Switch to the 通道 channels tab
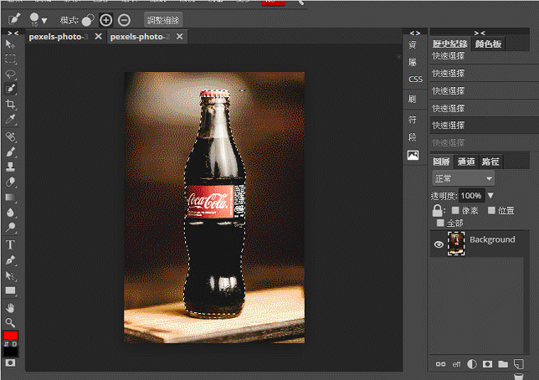The image size is (539, 380). pos(466,162)
